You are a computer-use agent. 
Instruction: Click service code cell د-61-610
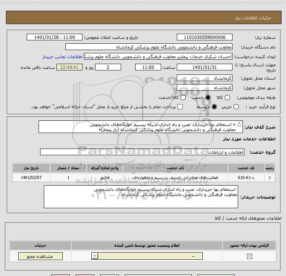tap(246, 177)
